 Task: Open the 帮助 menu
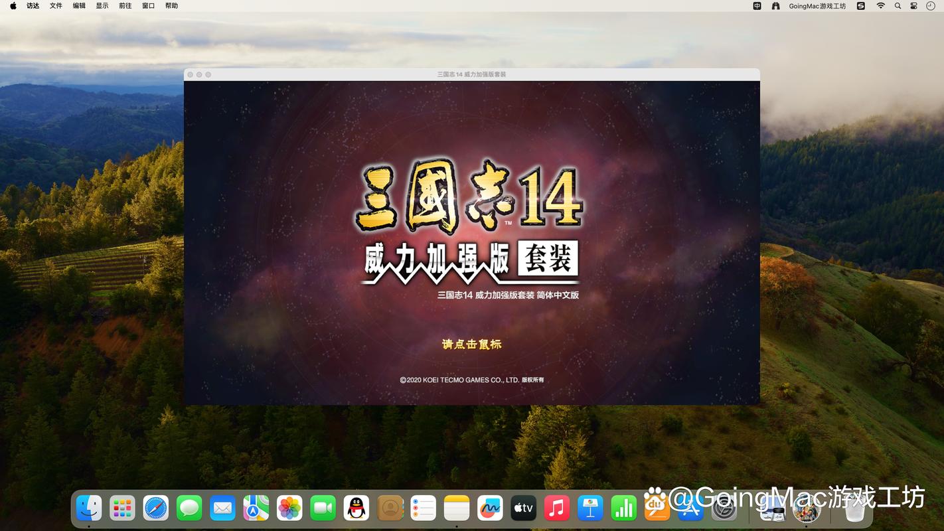pyautogui.click(x=171, y=5)
